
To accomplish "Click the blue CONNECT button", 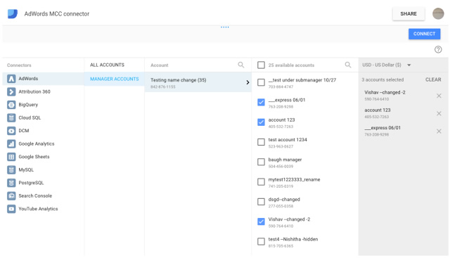I will [x=424, y=34].
